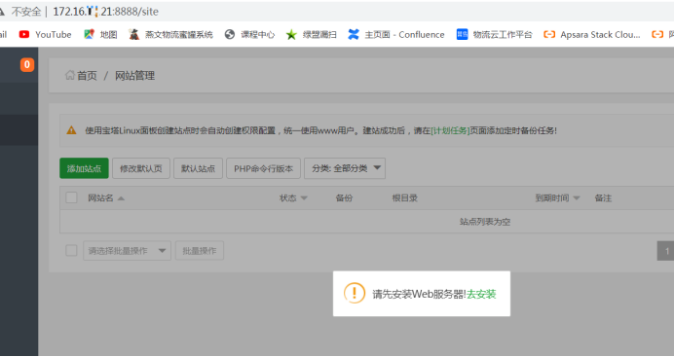Open the 地图 maps bookmark
Image resolution: width=674 pixels, height=357 pixels.
tap(100, 35)
